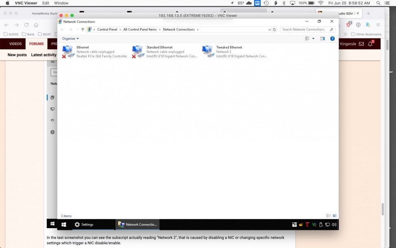Switch to details view in status bar
396x248 pixels.
(x=328, y=216)
